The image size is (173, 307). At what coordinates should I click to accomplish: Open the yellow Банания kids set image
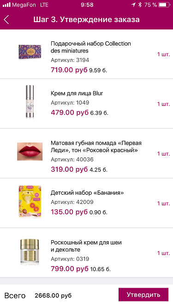(x=30, y=202)
